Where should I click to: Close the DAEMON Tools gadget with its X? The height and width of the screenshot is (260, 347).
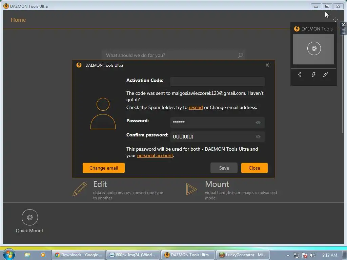[343, 25]
